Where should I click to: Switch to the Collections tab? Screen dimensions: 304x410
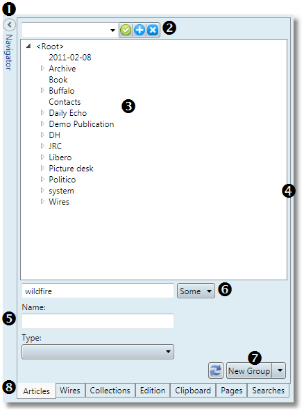click(x=110, y=391)
